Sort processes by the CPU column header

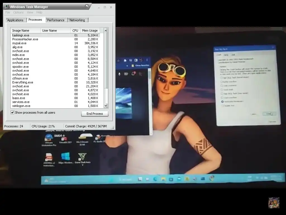point(75,31)
